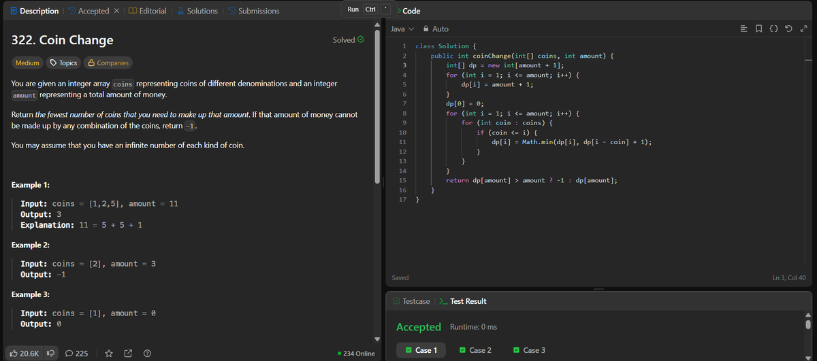The height and width of the screenshot is (361, 817).
Task: Click the 'dp[0] = 0;' code line
Action: click(464, 103)
